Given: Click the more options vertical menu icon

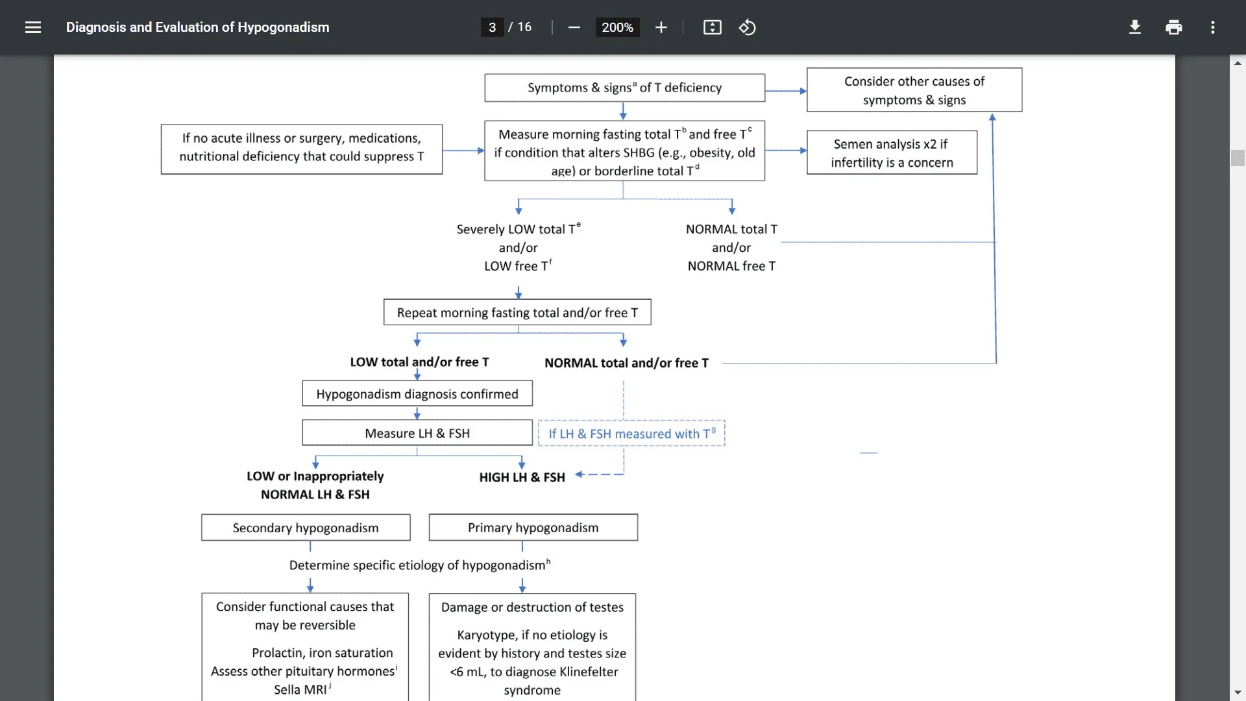Looking at the screenshot, I should tap(1213, 27).
